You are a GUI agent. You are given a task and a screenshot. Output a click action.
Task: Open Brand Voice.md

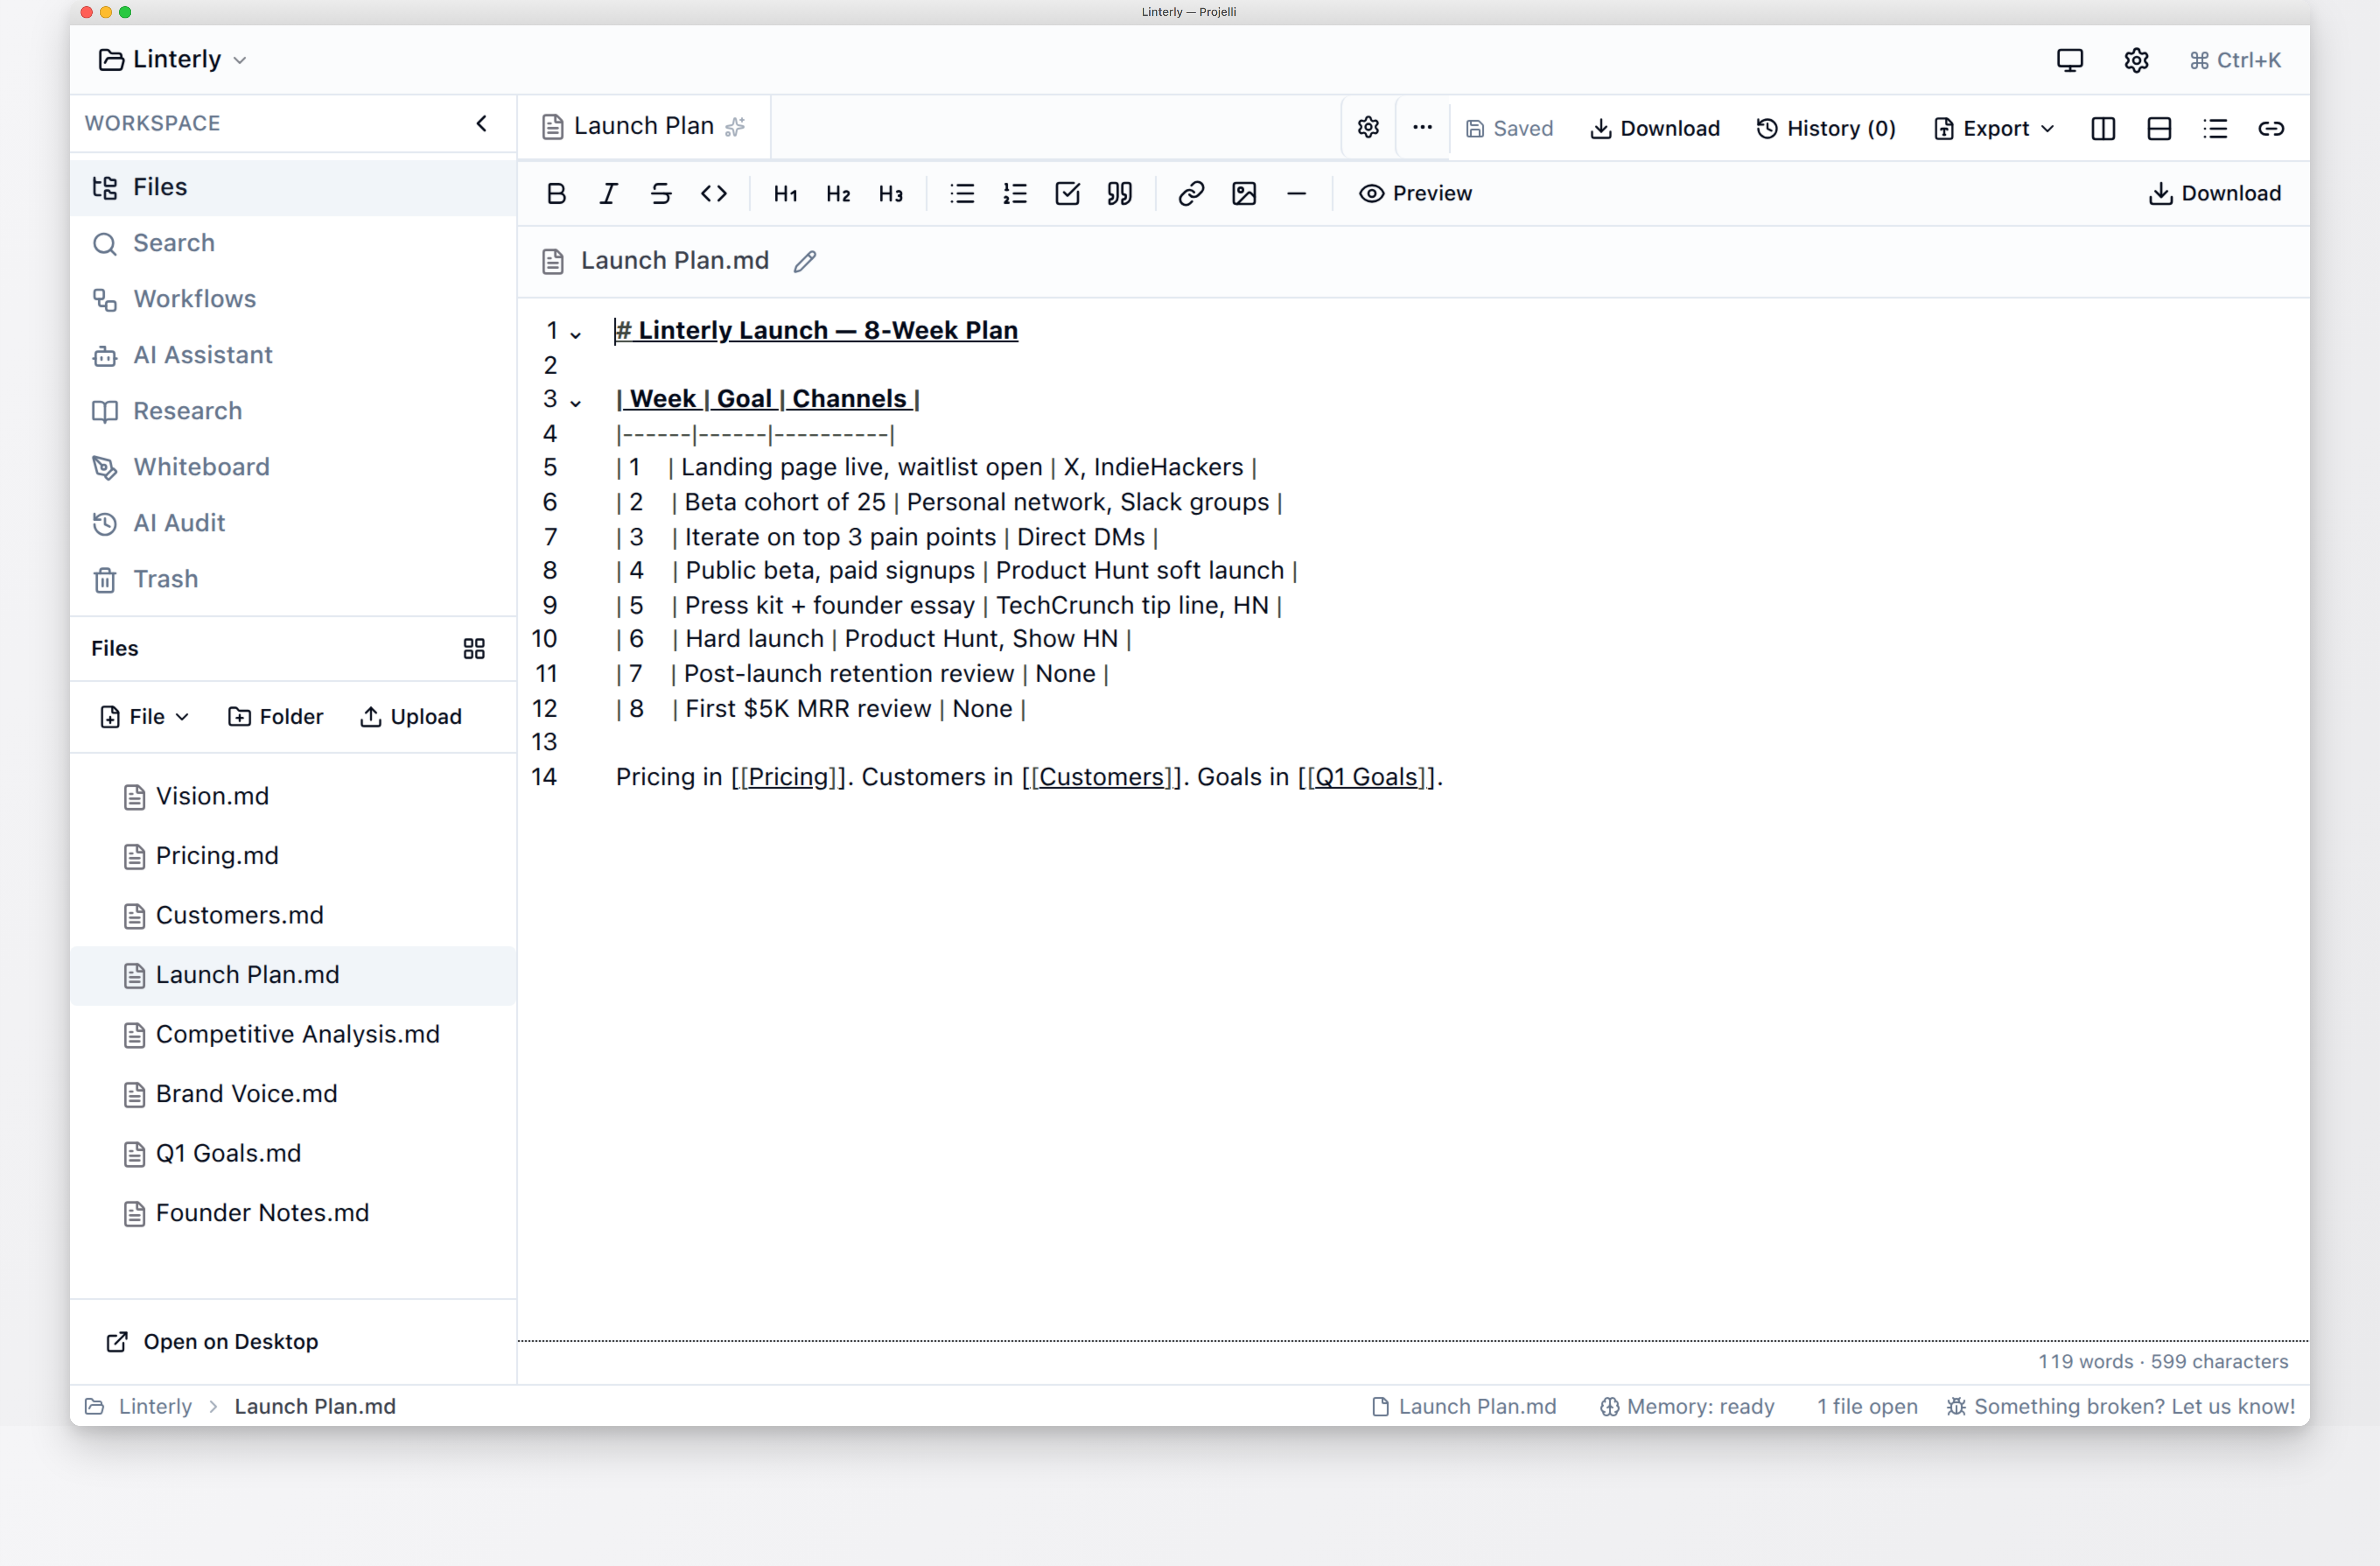pos(293,1094)
